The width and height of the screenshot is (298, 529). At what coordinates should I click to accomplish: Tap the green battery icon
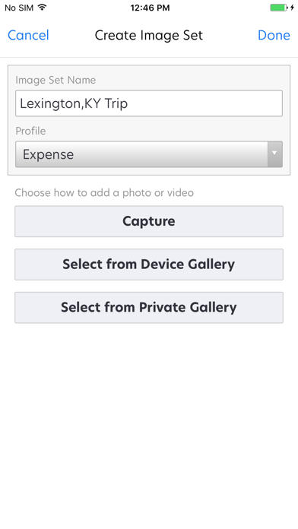(x=279, y=8)
